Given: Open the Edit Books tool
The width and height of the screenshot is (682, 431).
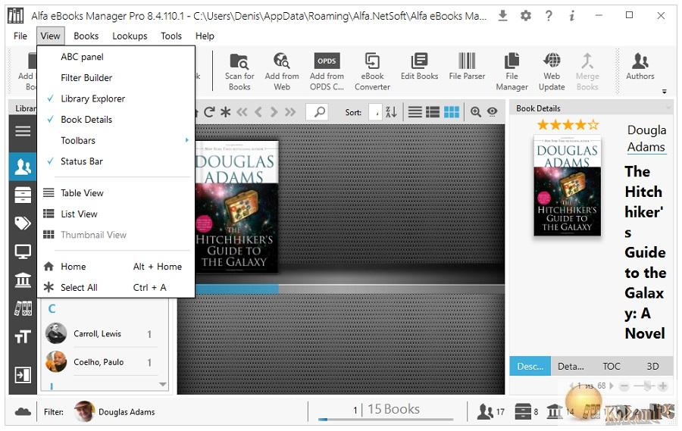Looking at the screenshot, I should 419,67.
